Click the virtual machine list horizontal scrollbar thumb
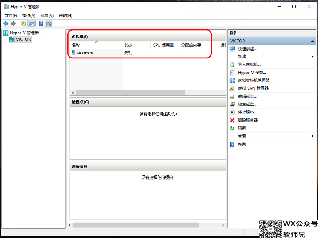This screenshot has height=238, width=318. (x=130, y=93)
